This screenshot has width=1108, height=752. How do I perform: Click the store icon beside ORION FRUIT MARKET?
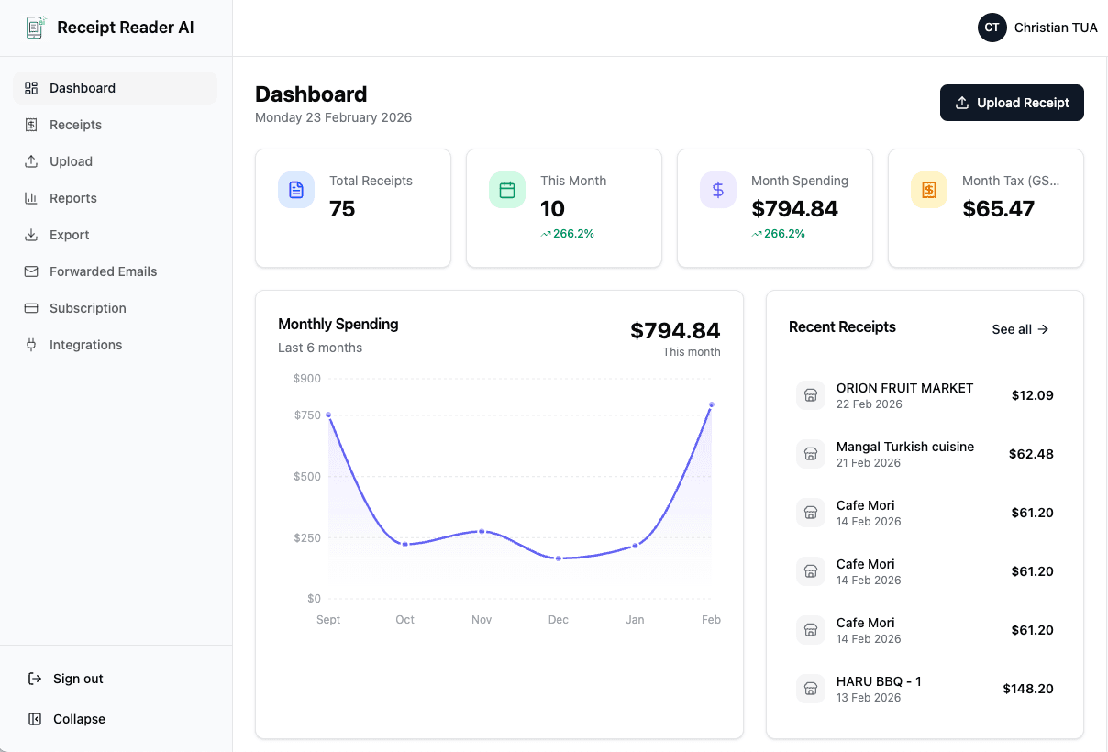click(x=811, y=395)
